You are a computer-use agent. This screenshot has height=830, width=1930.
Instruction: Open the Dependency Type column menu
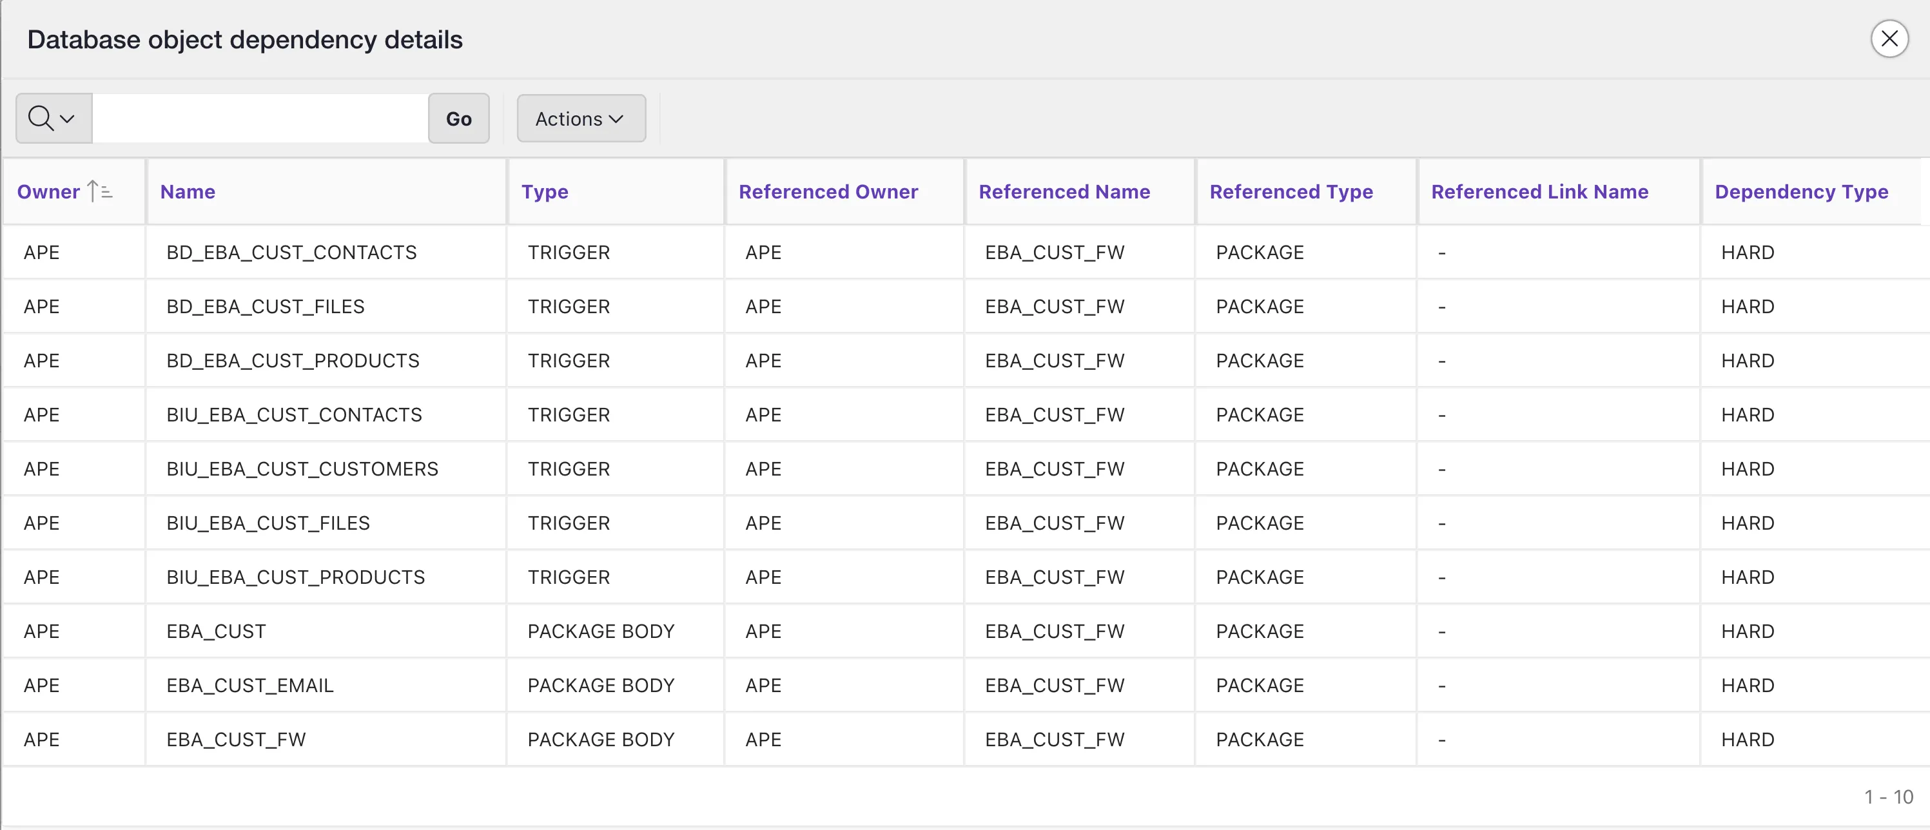pos(1801,191)
